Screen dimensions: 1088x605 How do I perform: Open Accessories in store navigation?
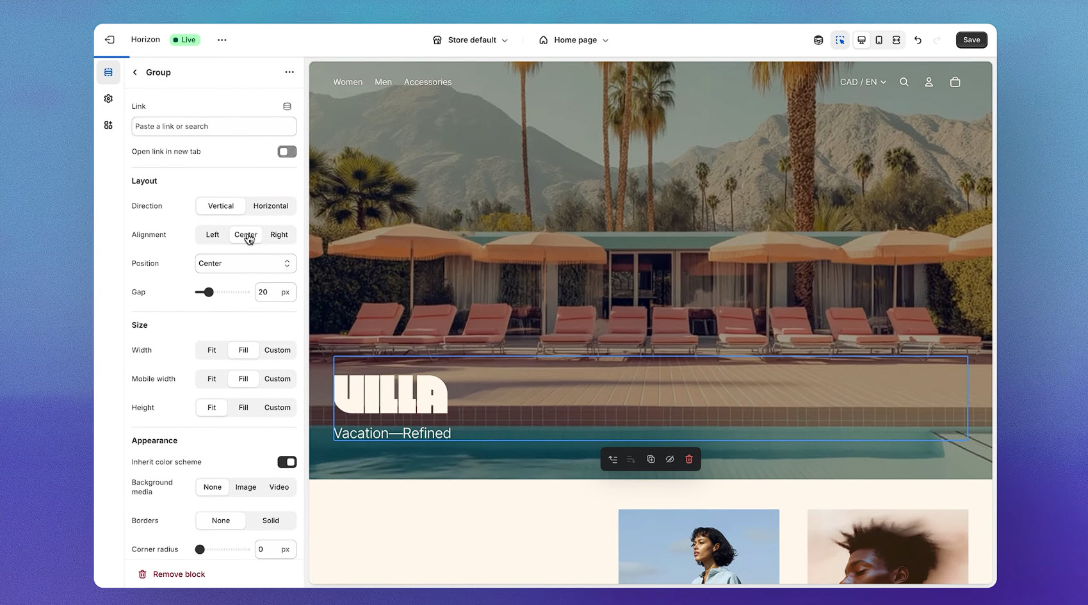pyautogui.click(x=427, y=82)
